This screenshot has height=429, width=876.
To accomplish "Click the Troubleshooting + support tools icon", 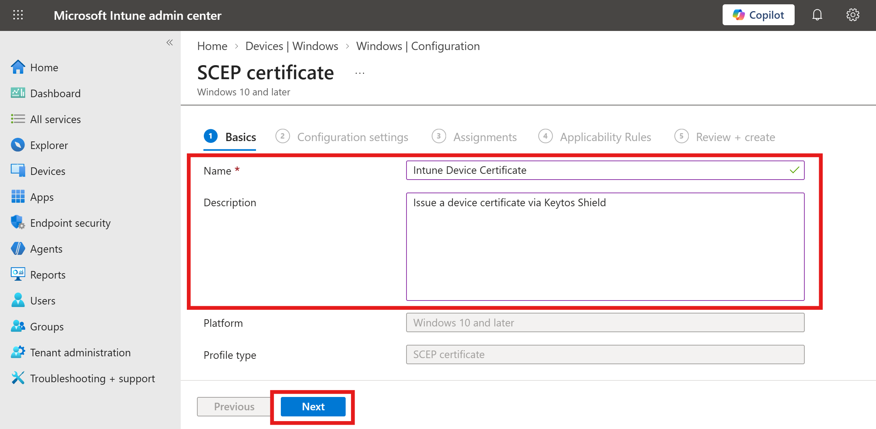I will point(18,378).
